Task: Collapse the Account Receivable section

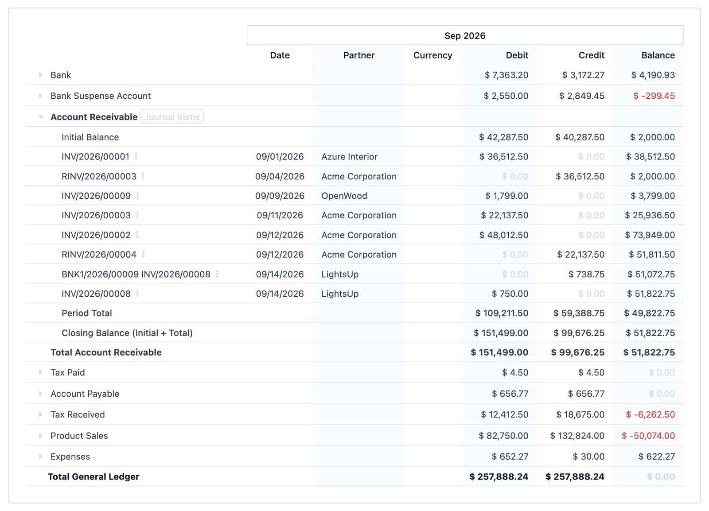Action: 40,117
